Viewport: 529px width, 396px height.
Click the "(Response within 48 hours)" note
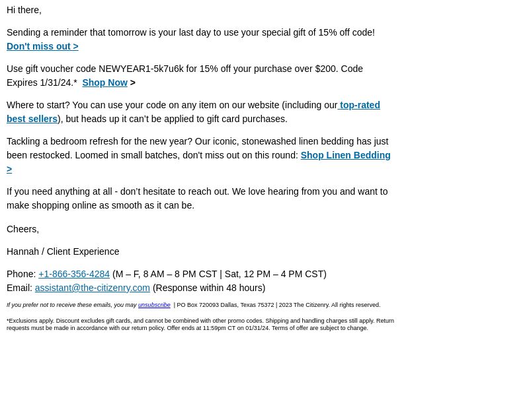209,288
